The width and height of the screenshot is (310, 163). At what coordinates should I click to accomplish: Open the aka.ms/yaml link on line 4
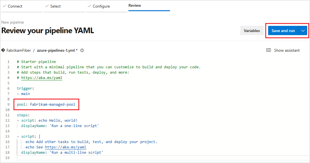42,78
